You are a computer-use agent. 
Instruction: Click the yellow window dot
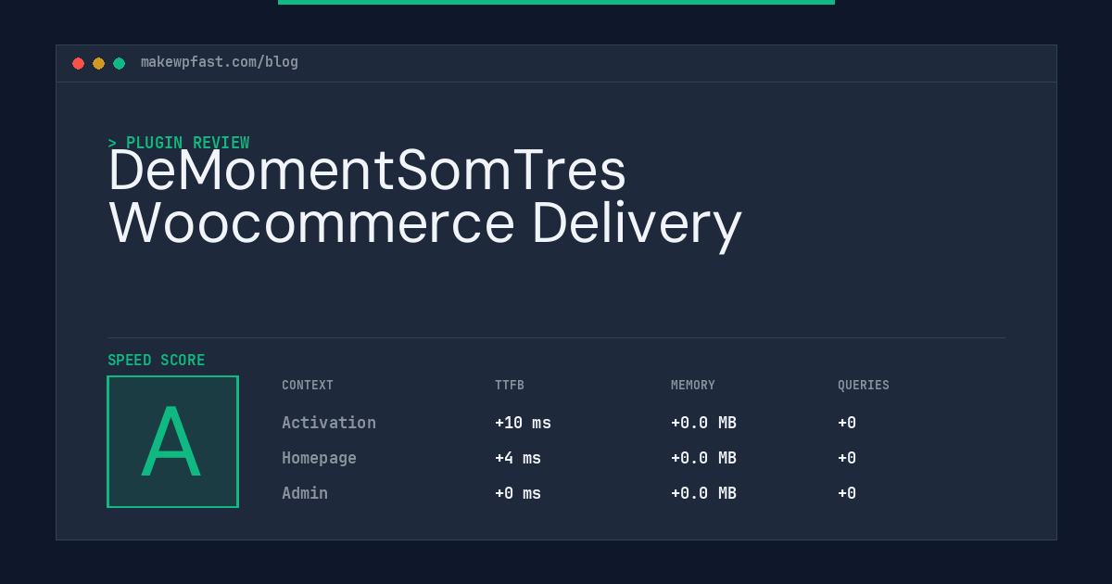tap(98, 63)
